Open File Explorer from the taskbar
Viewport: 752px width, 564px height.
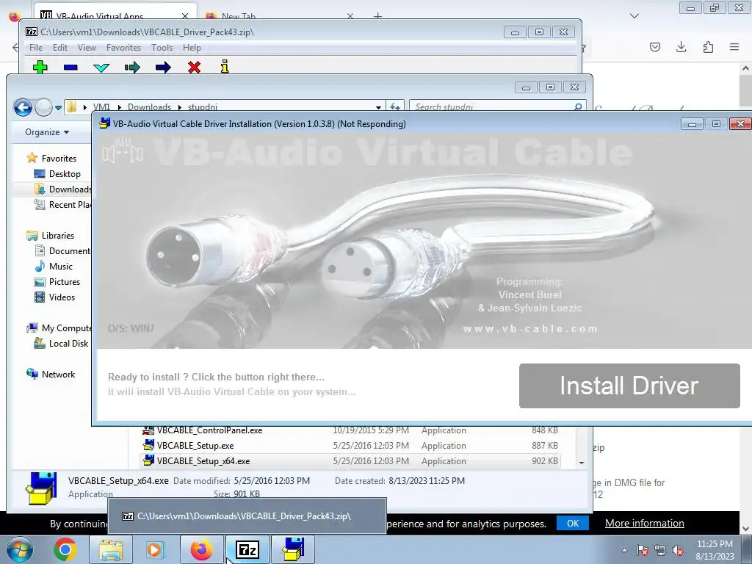coord(111,549)
